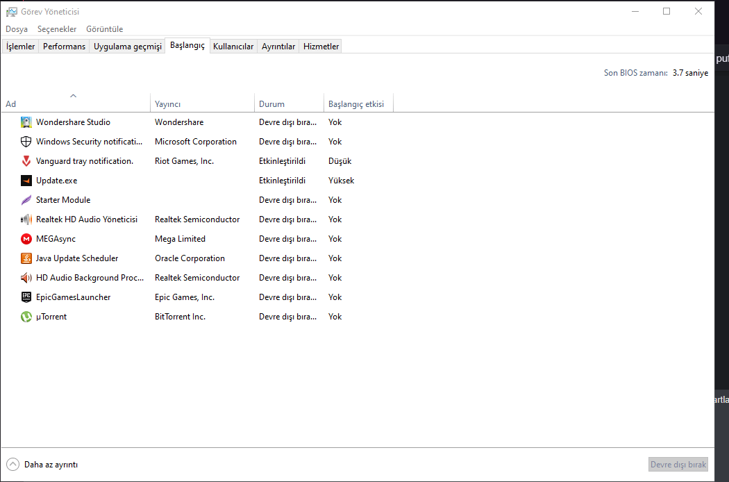Switch to the Ayrıntılar tab
729x482 pixels.
coord(278,46)
